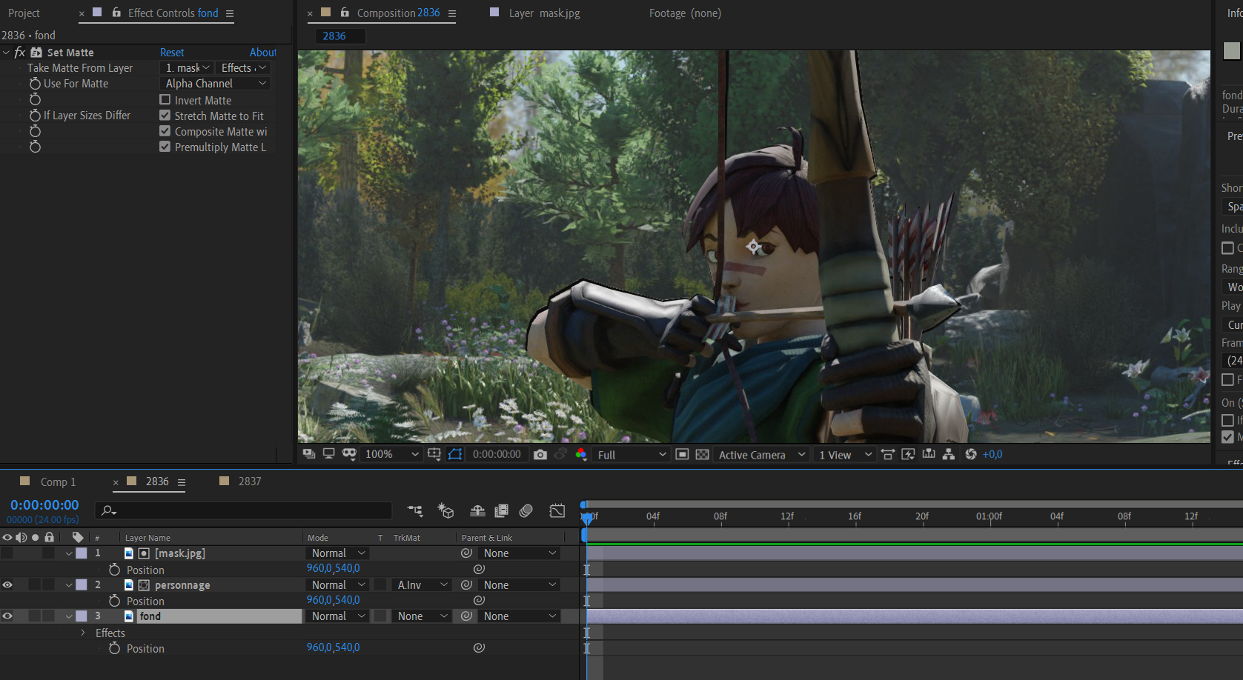Open the 2837 timeline tab
This screenshot has height=680, width=1243.
tap(249, 481)
